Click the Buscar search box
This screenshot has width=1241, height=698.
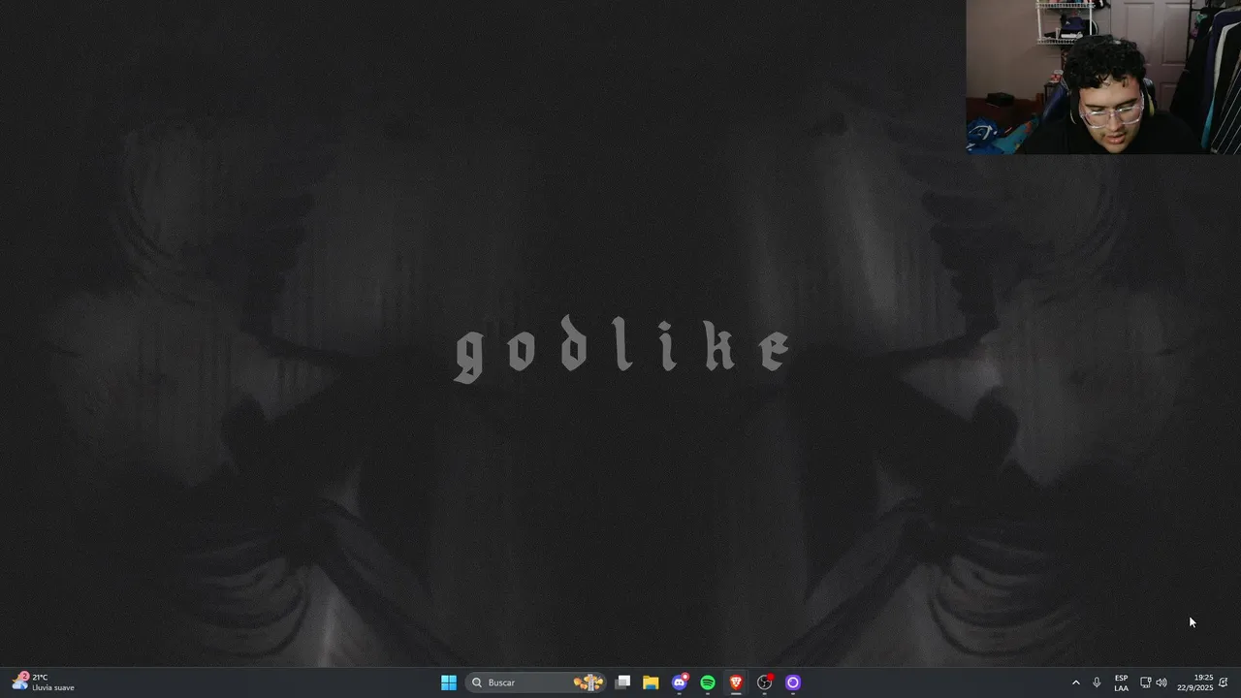[x=536, y=682]
